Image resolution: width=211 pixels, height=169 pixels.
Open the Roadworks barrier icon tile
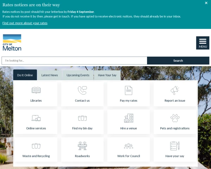click(82, 146)
